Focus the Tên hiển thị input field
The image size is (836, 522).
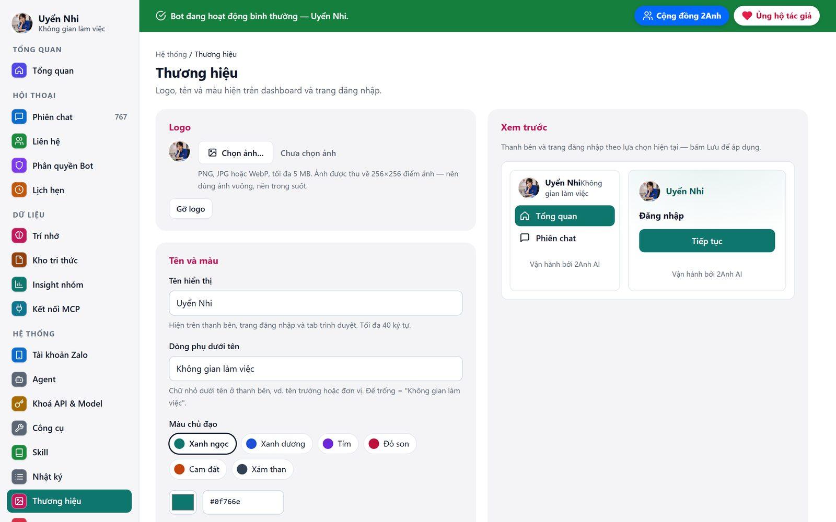point(316,303)
